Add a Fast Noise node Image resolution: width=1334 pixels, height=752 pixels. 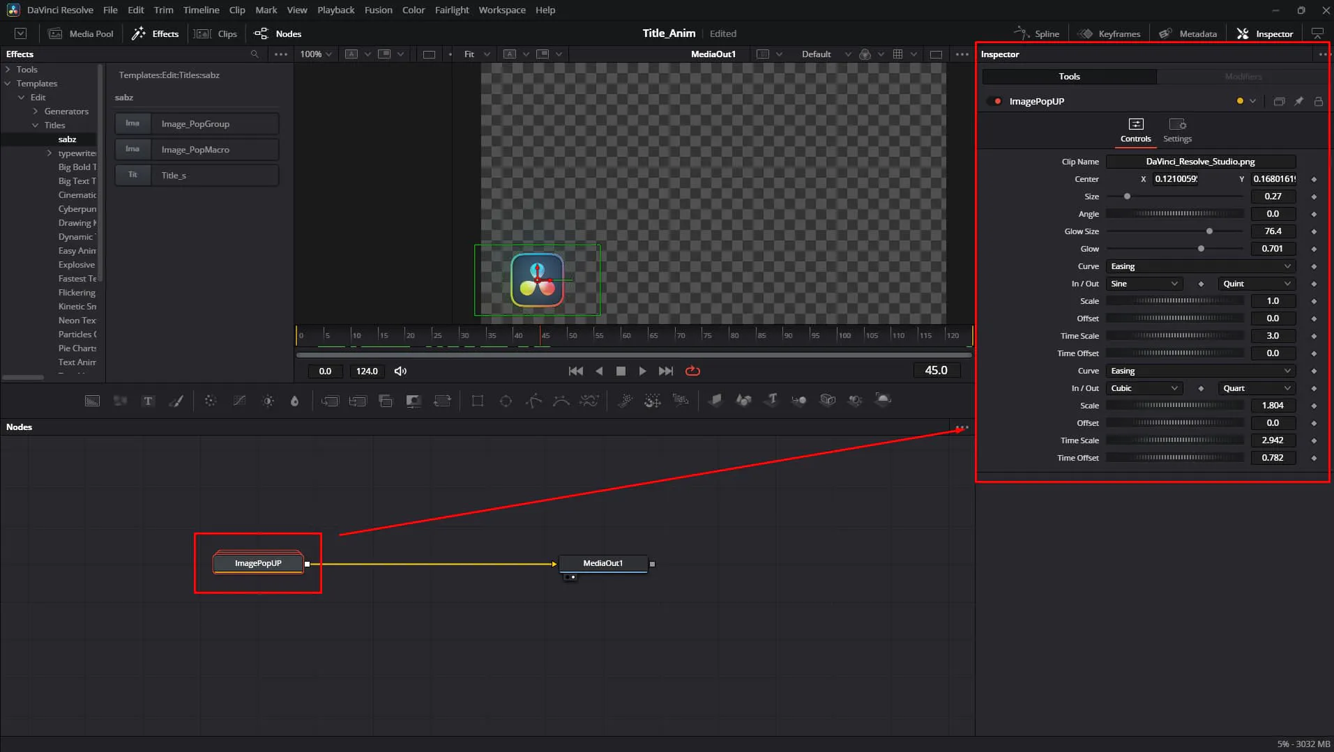pos(120,401)
